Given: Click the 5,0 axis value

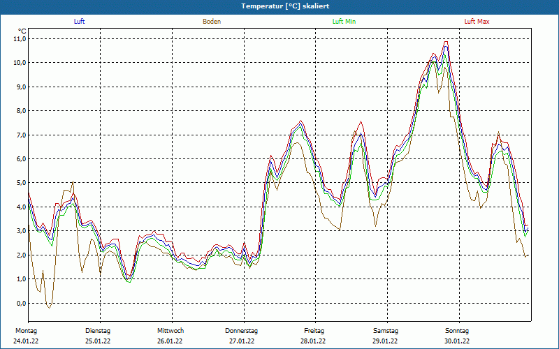Looking at the screenshot, I should tap(21, 183).
